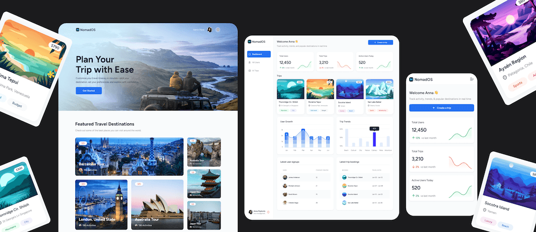Click the NomadOS logo on the landing page
Image resolution: width=536 pixels, height=232 pixels.
86,30
